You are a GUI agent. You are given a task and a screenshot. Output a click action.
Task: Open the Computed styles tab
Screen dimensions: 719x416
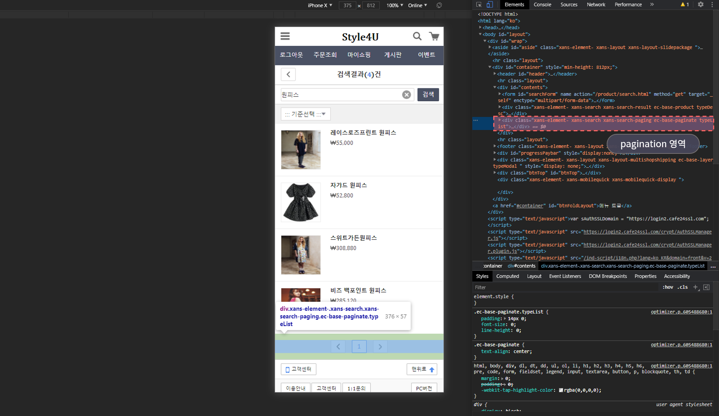tap(507, 276)
